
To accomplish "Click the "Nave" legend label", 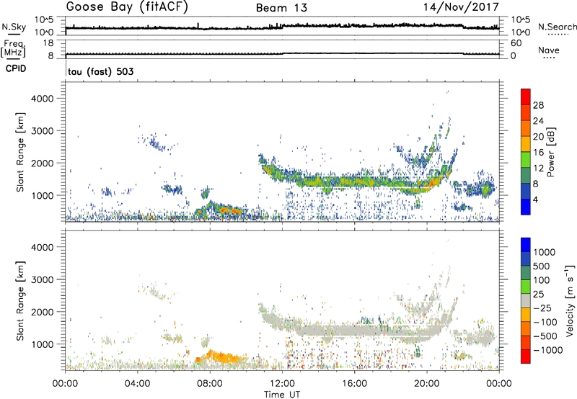I will tap(549, 50).
